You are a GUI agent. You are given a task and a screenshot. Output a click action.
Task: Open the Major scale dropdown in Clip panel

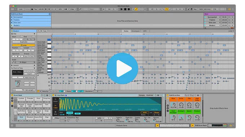pos(28,62)
